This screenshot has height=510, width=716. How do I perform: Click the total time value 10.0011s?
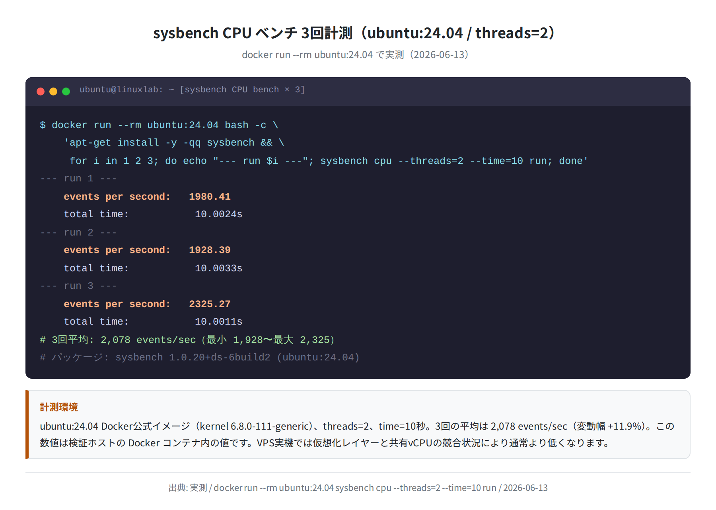point(218,322)
